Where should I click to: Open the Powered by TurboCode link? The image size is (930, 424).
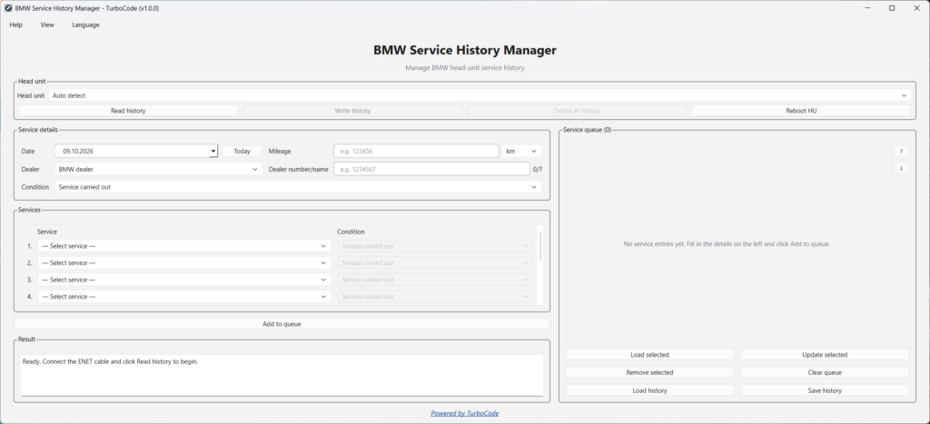[464, 413]
